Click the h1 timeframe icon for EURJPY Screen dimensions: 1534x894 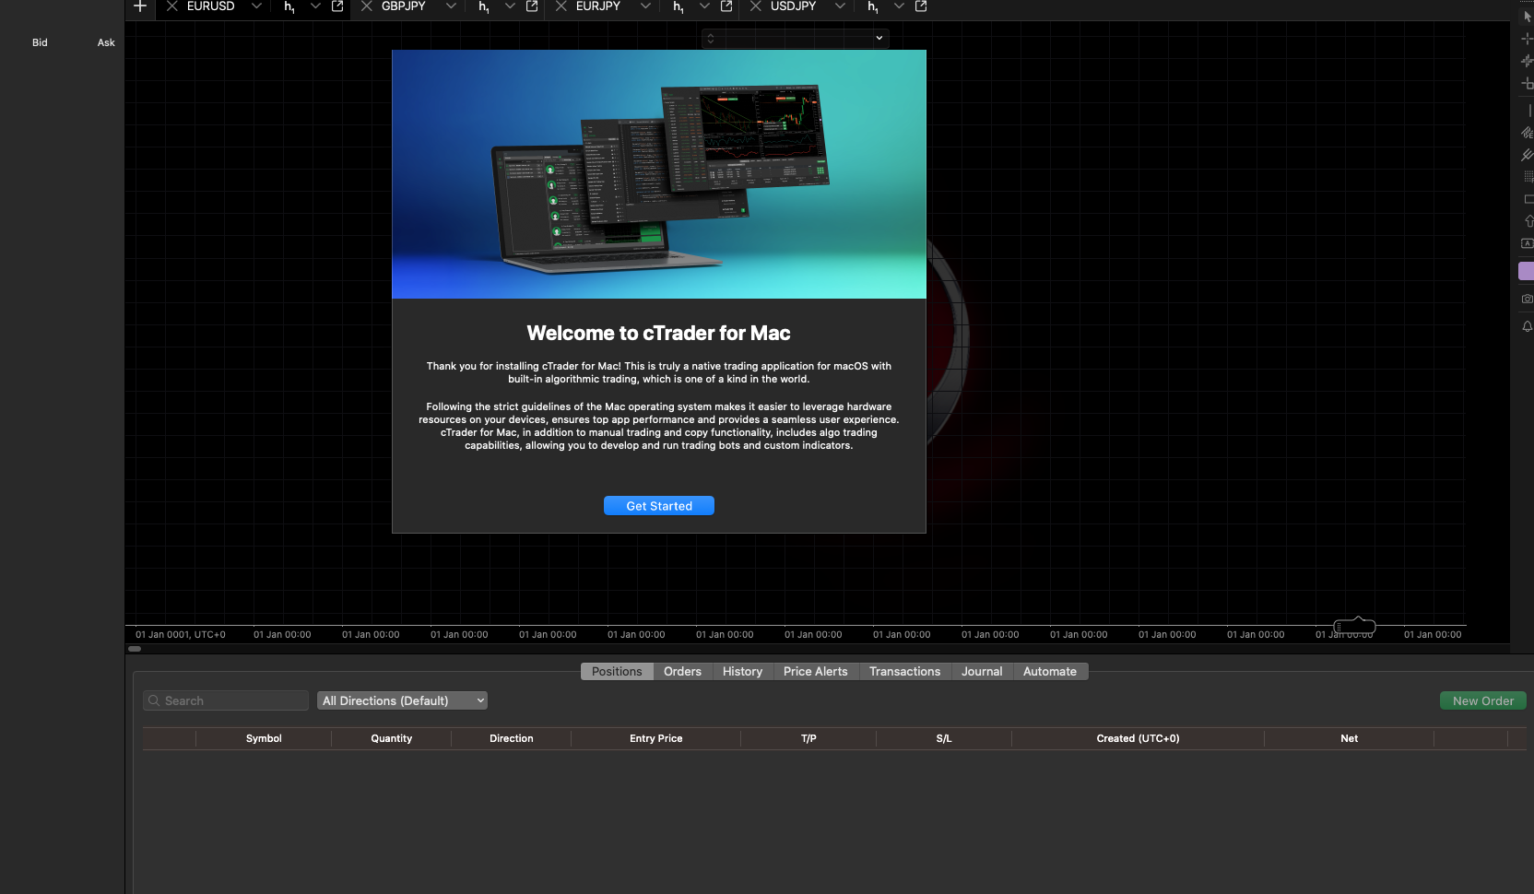coord(678,7)
